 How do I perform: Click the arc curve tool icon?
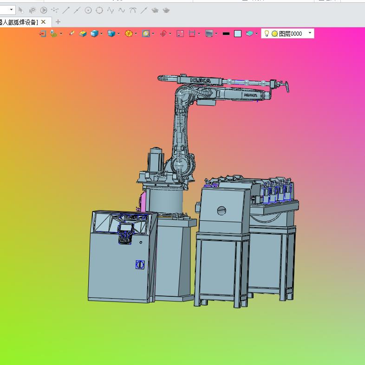click(133, 10)
